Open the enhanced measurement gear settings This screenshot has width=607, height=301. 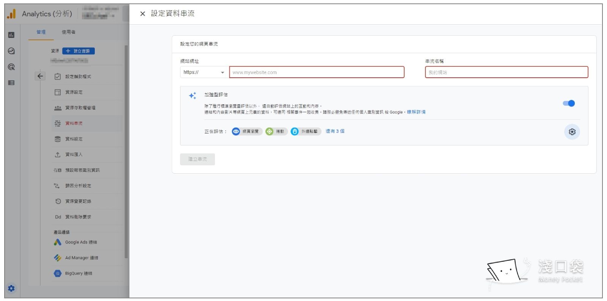point(572,132)
